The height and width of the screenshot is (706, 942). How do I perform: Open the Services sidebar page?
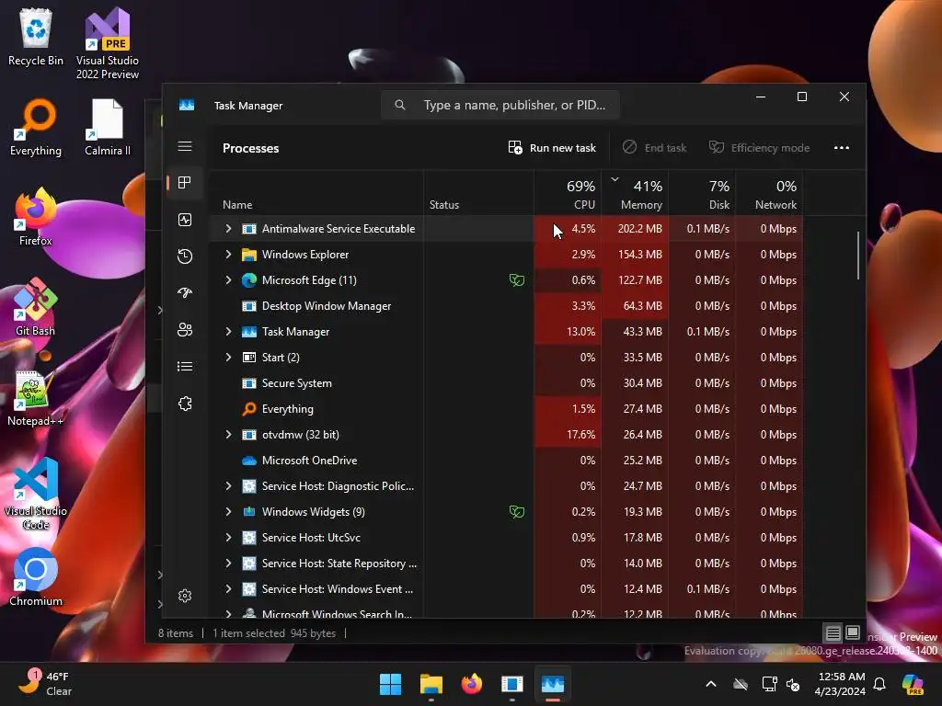185,404
